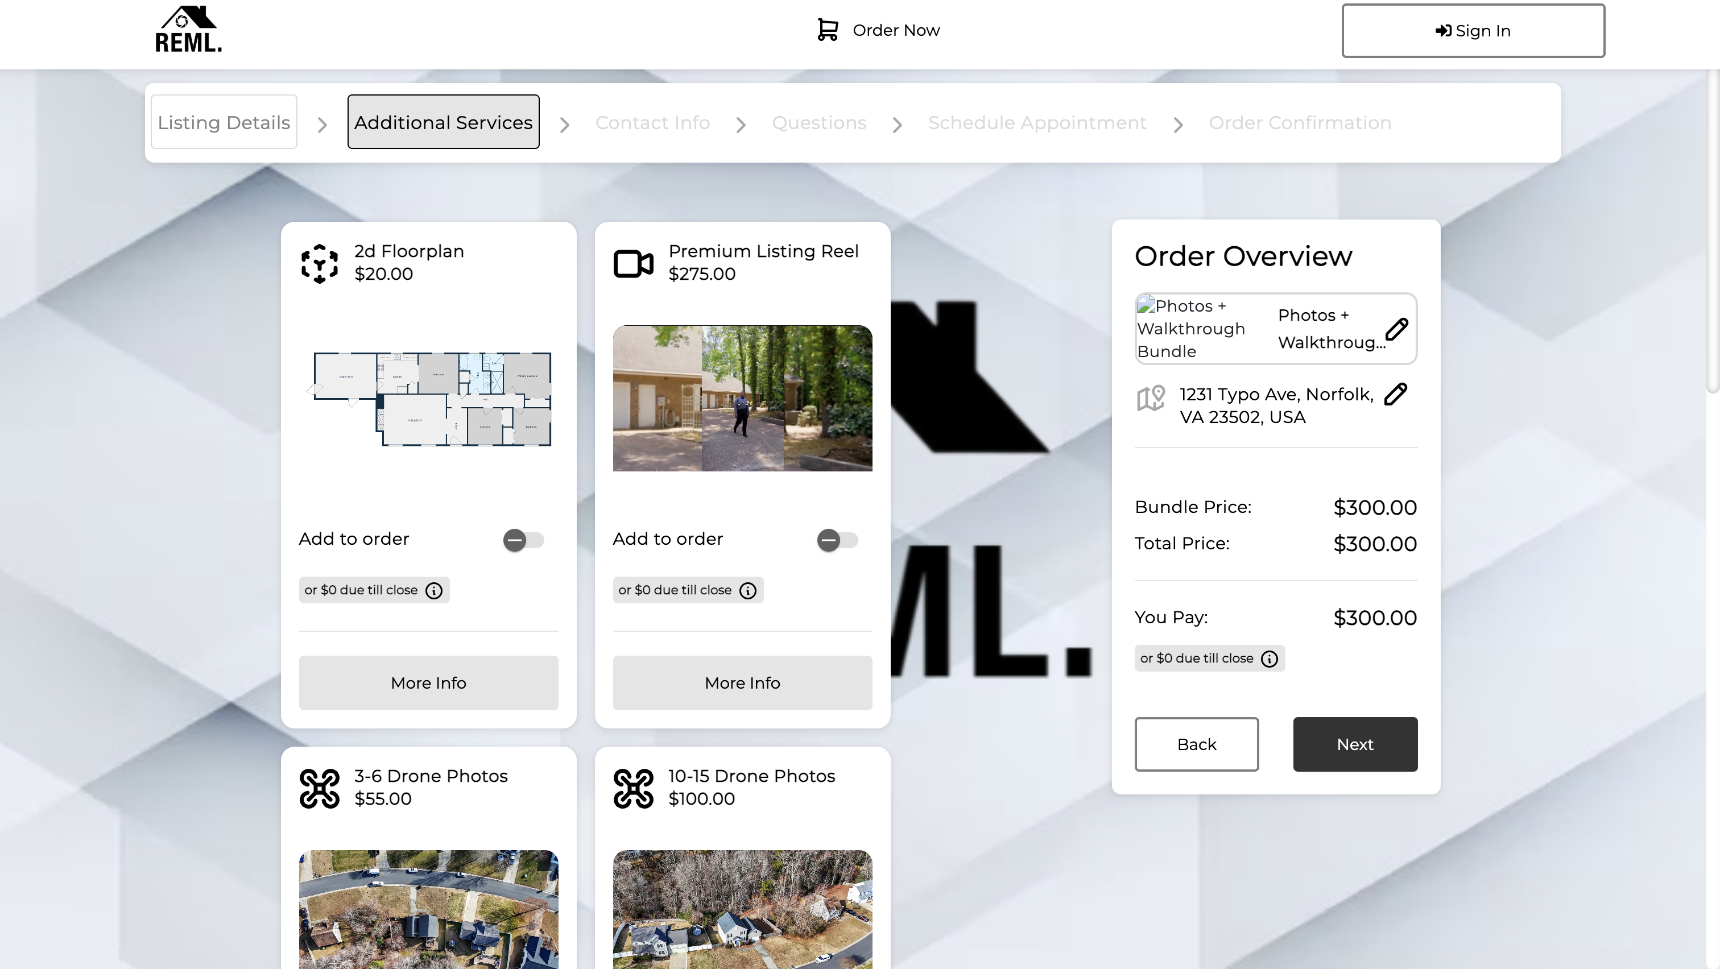Click the map pin address icon
The width and height of the screenshot is (1720, 969).
point(1151,397)
